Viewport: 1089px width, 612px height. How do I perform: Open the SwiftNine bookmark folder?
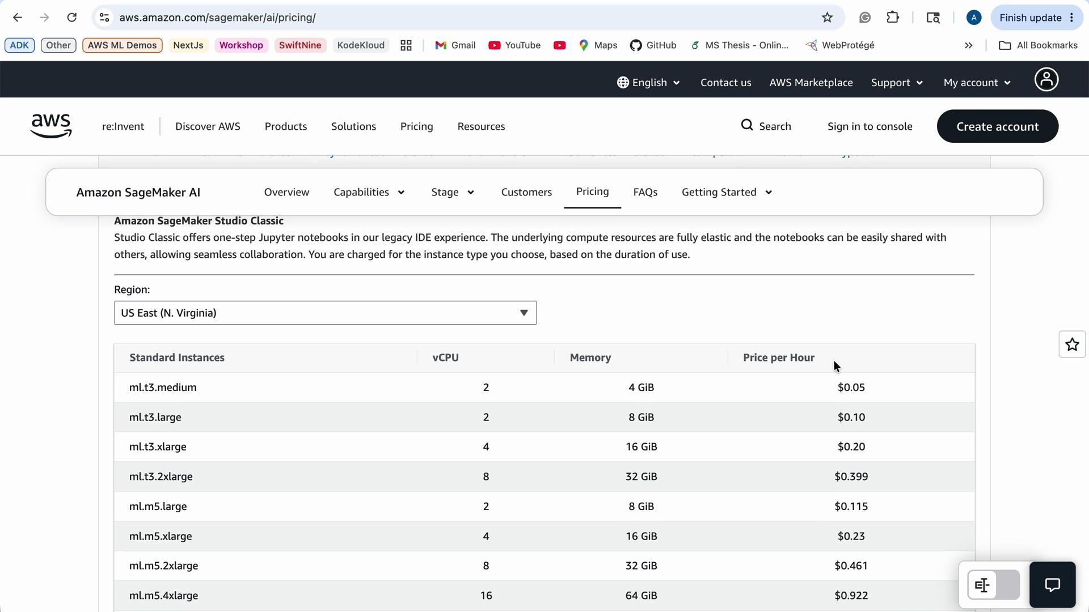pyautogui.click(x=300, y=45)
